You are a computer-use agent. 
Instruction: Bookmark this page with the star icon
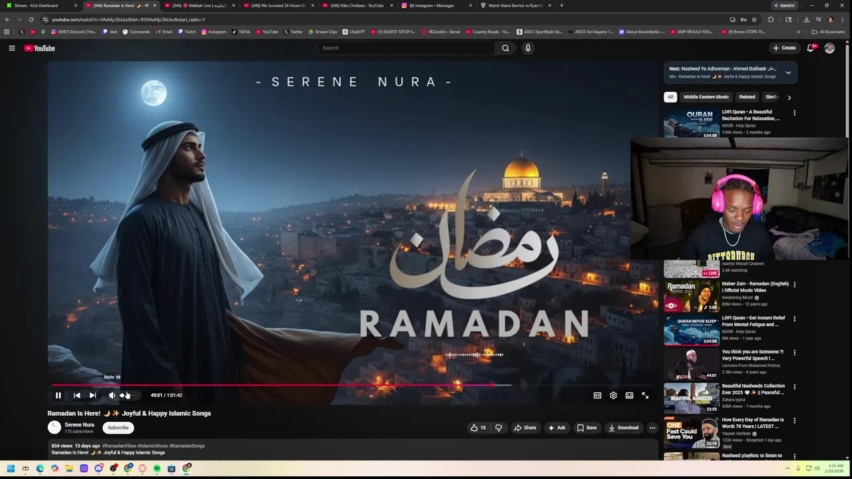tap(753, 19)
